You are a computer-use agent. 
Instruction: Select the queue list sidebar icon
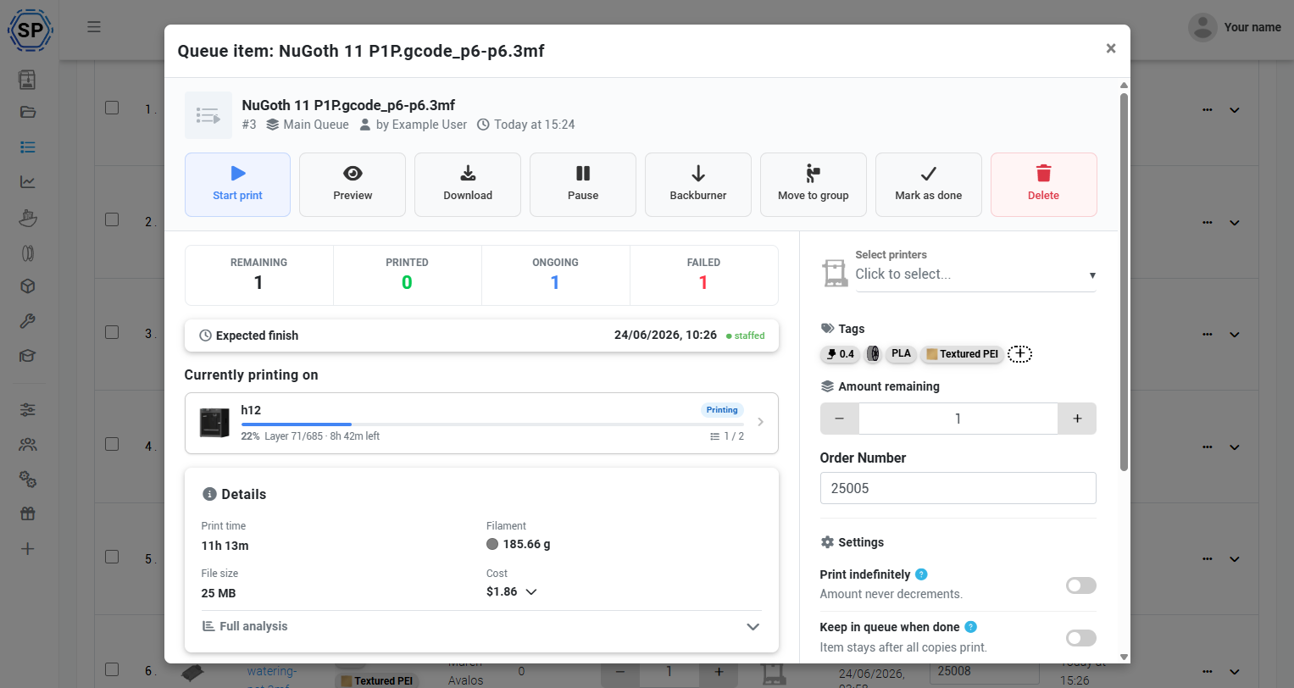click(27, 147)
